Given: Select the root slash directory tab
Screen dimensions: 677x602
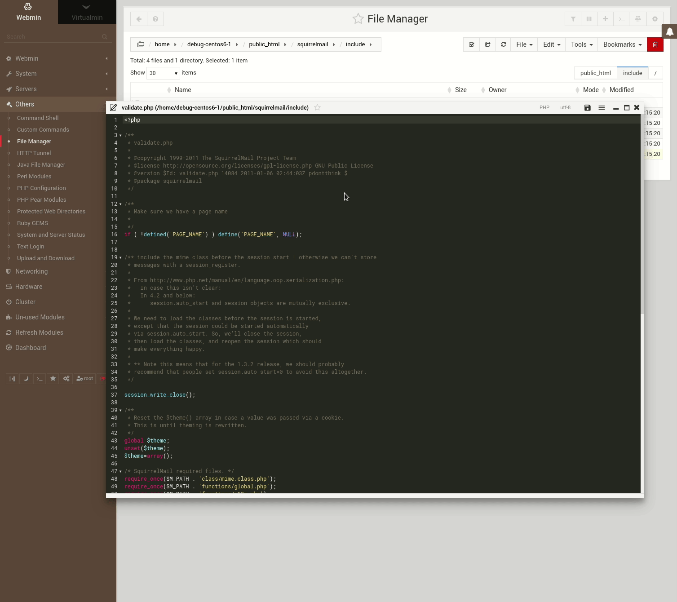Looking at the screenshot, I should point(655,73).
